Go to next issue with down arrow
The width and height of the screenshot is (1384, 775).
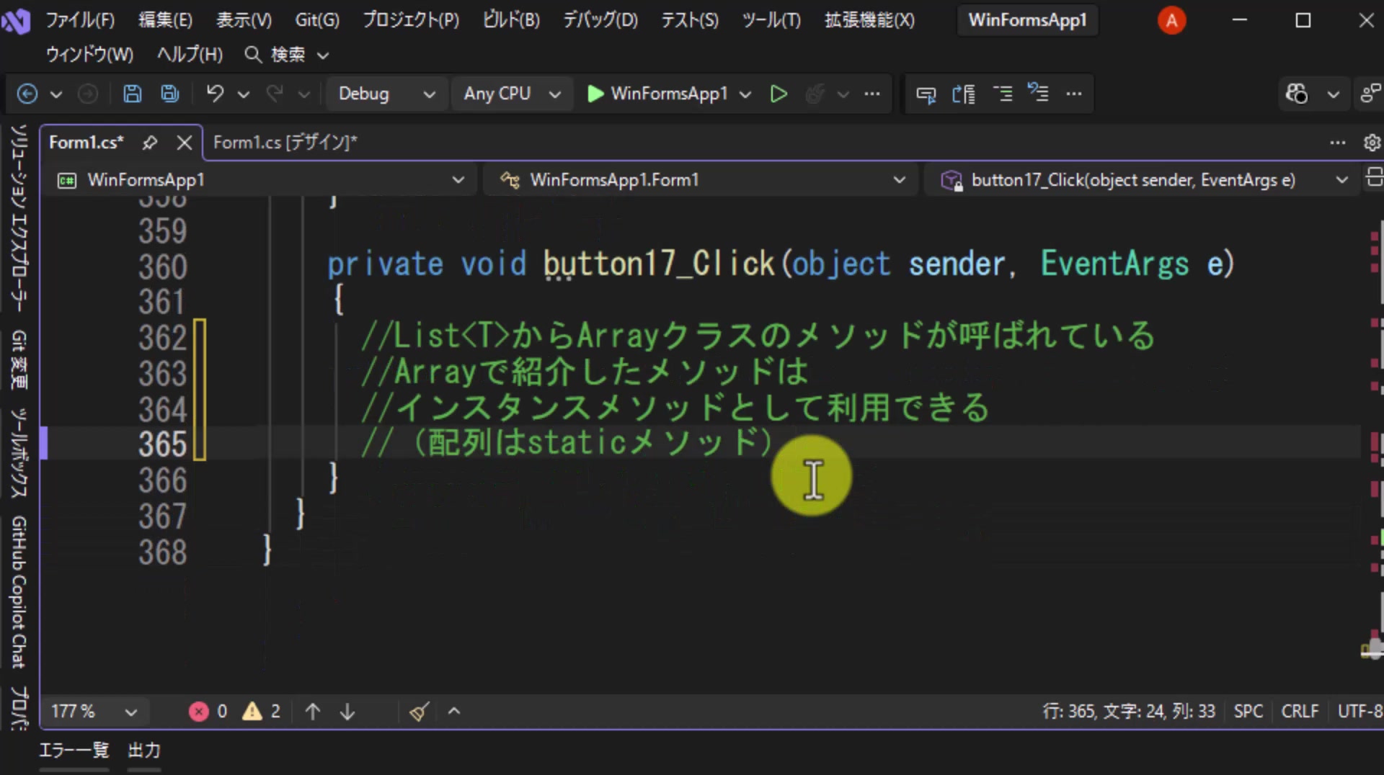click(x=347, y=712)
